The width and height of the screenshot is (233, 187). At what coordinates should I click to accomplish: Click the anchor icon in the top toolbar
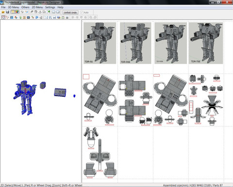point(40,12)
